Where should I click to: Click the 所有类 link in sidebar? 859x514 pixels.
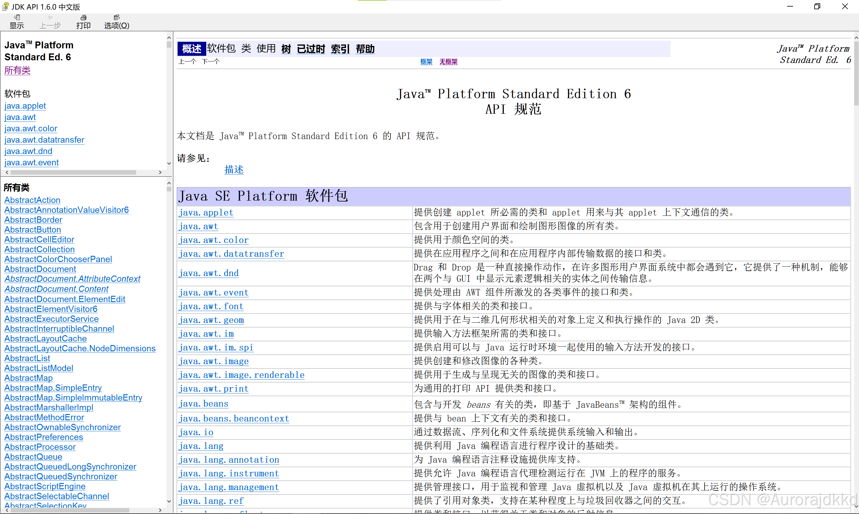pos(17,70)
